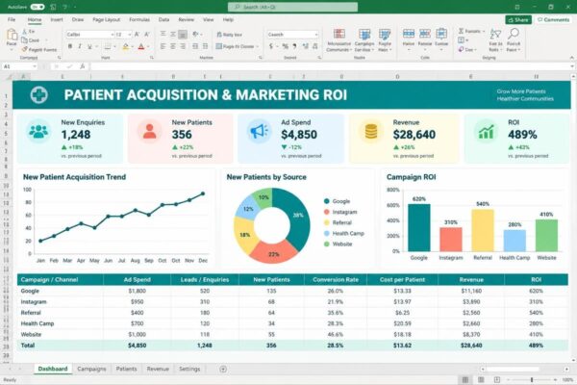Image resolution: width=577 pixels, height=385 pixels.
Task: Align text to the left
Action: (163, 46)
